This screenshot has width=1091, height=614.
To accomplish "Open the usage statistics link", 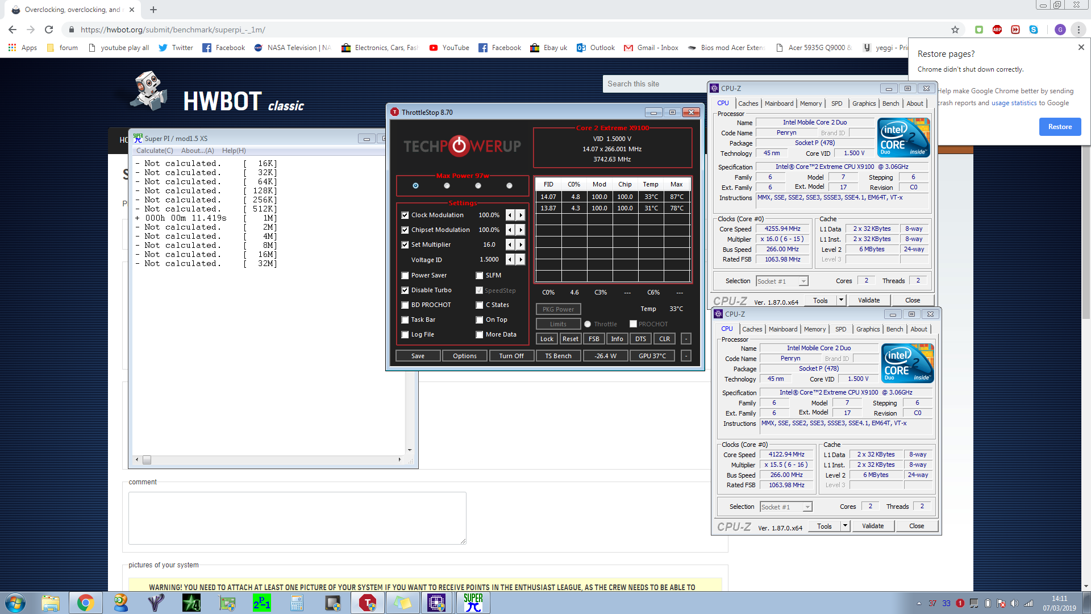I will coord(1014,103).
